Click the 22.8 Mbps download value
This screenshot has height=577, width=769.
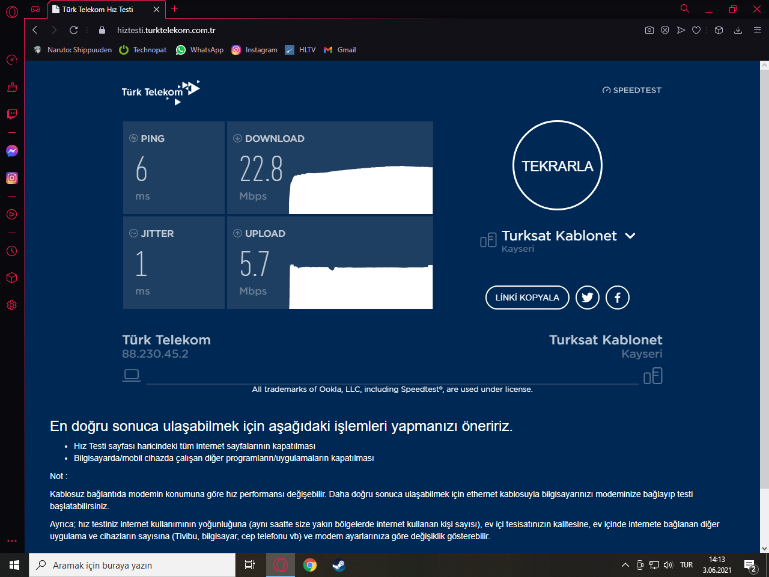point(261,169)
